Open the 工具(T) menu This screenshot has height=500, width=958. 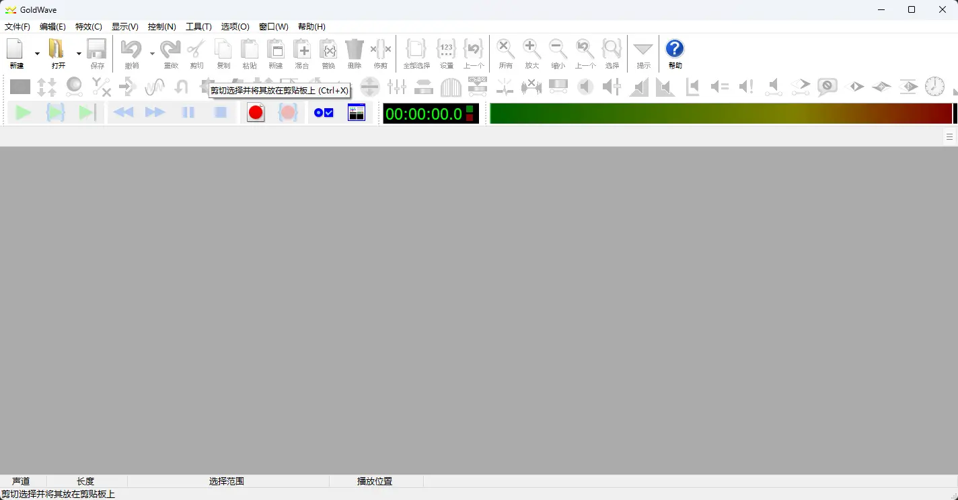point(198,27)
